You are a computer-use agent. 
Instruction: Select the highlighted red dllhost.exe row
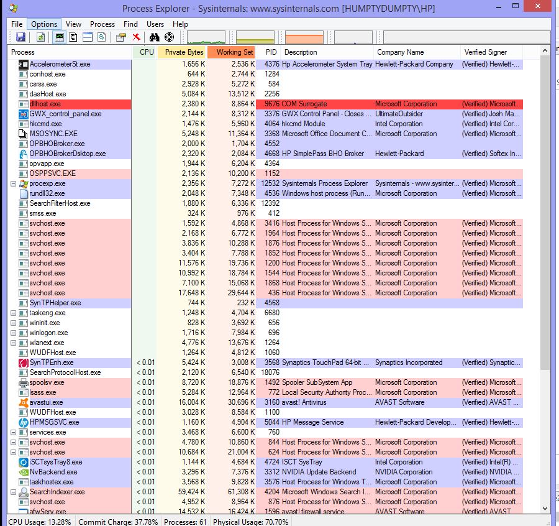[x=265, y=104]
